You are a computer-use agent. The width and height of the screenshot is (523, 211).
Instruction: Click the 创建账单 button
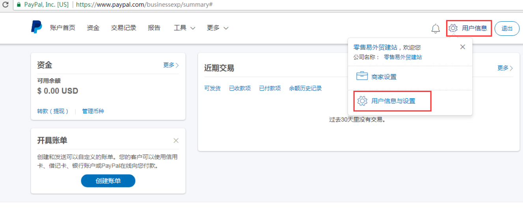(x=108, y=181)
